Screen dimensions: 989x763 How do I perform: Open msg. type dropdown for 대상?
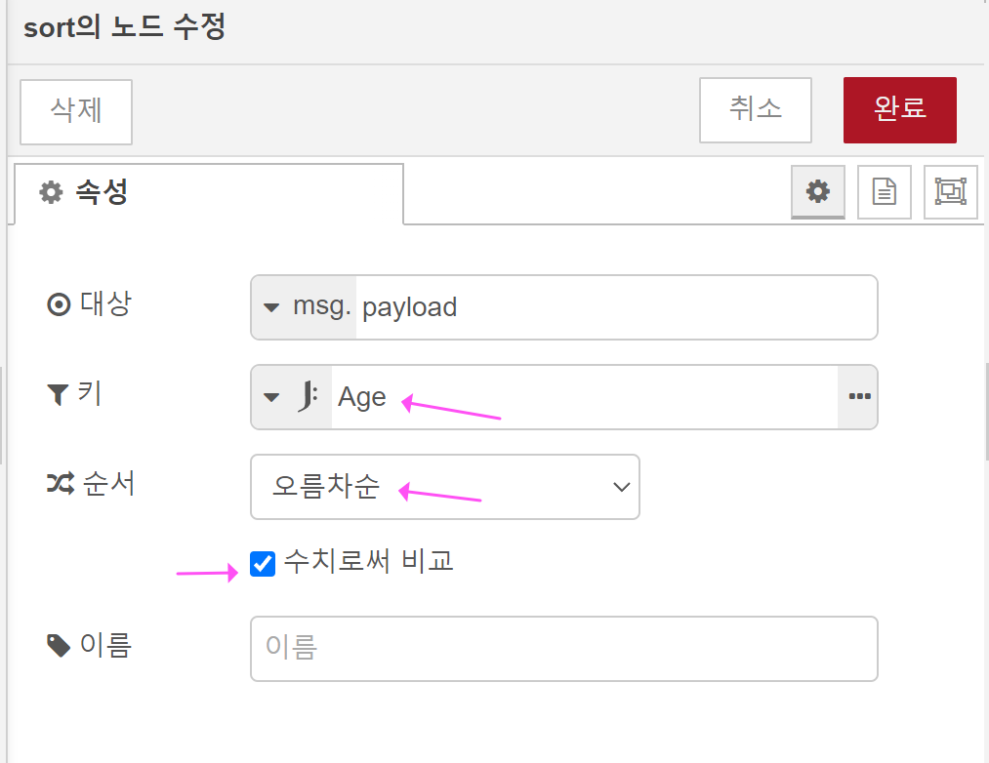[x=304, y=307]
